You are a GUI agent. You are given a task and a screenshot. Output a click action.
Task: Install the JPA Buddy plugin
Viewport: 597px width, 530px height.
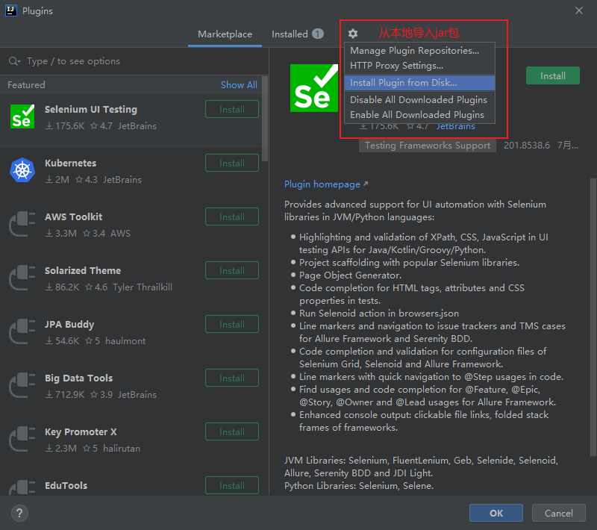(x=232, y=324)
